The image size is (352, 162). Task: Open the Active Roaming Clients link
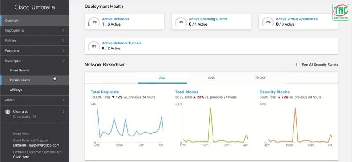point(208,19)
